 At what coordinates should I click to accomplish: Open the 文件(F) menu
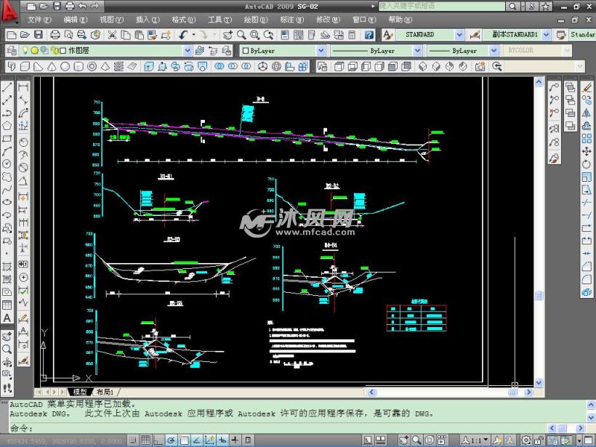[39, 20]
